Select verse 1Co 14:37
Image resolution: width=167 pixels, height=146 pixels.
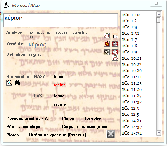coord(132,127)
